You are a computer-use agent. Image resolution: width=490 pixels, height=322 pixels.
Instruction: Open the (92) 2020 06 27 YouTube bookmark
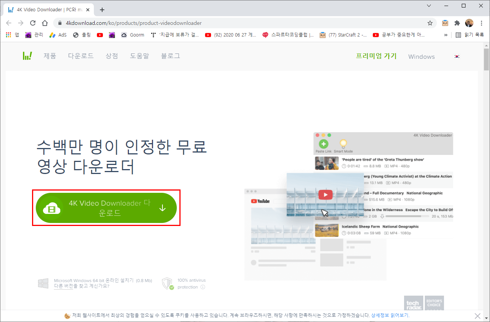tap(231, 35)
